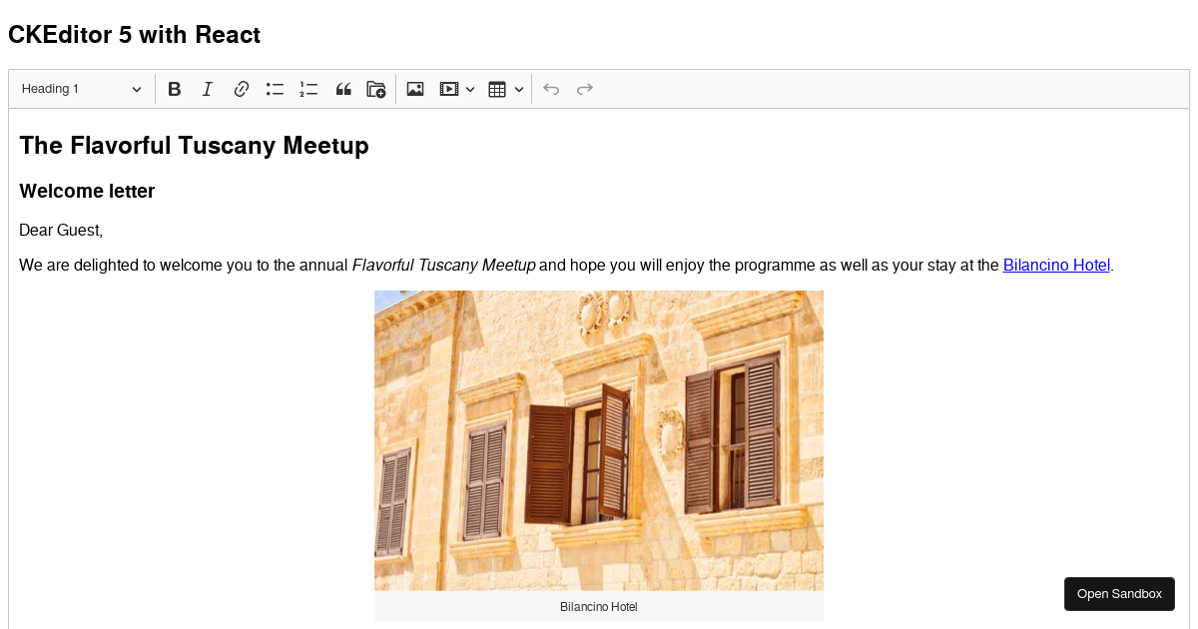The width and height of the screenshot is (1198, 629).
Task: Expand the insert table dropdown arrow
Action: tap(519, 89)
